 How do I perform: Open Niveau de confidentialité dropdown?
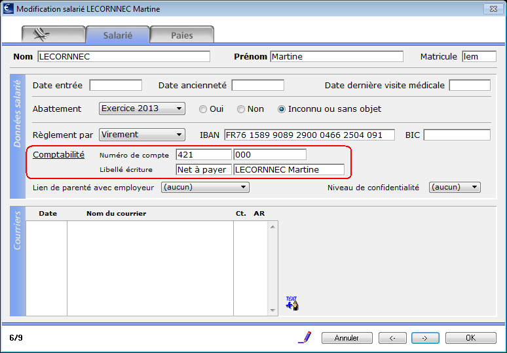455,187
